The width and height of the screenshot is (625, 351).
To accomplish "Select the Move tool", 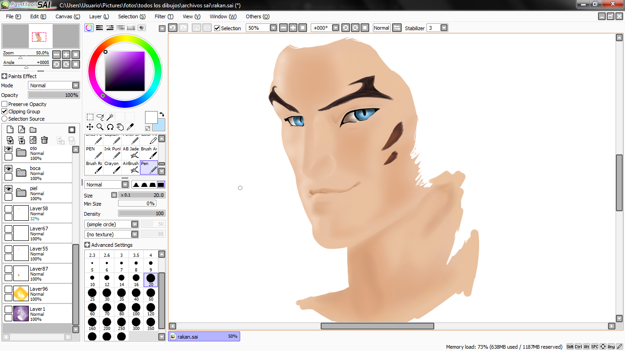I will tap(90, 127).
